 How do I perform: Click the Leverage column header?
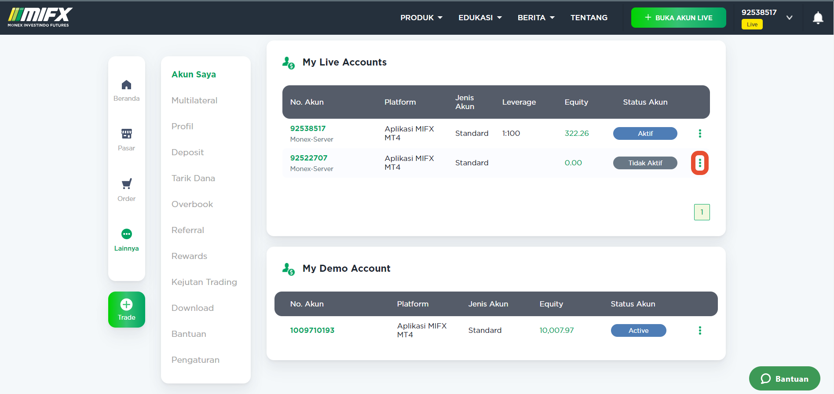(519, 102)
